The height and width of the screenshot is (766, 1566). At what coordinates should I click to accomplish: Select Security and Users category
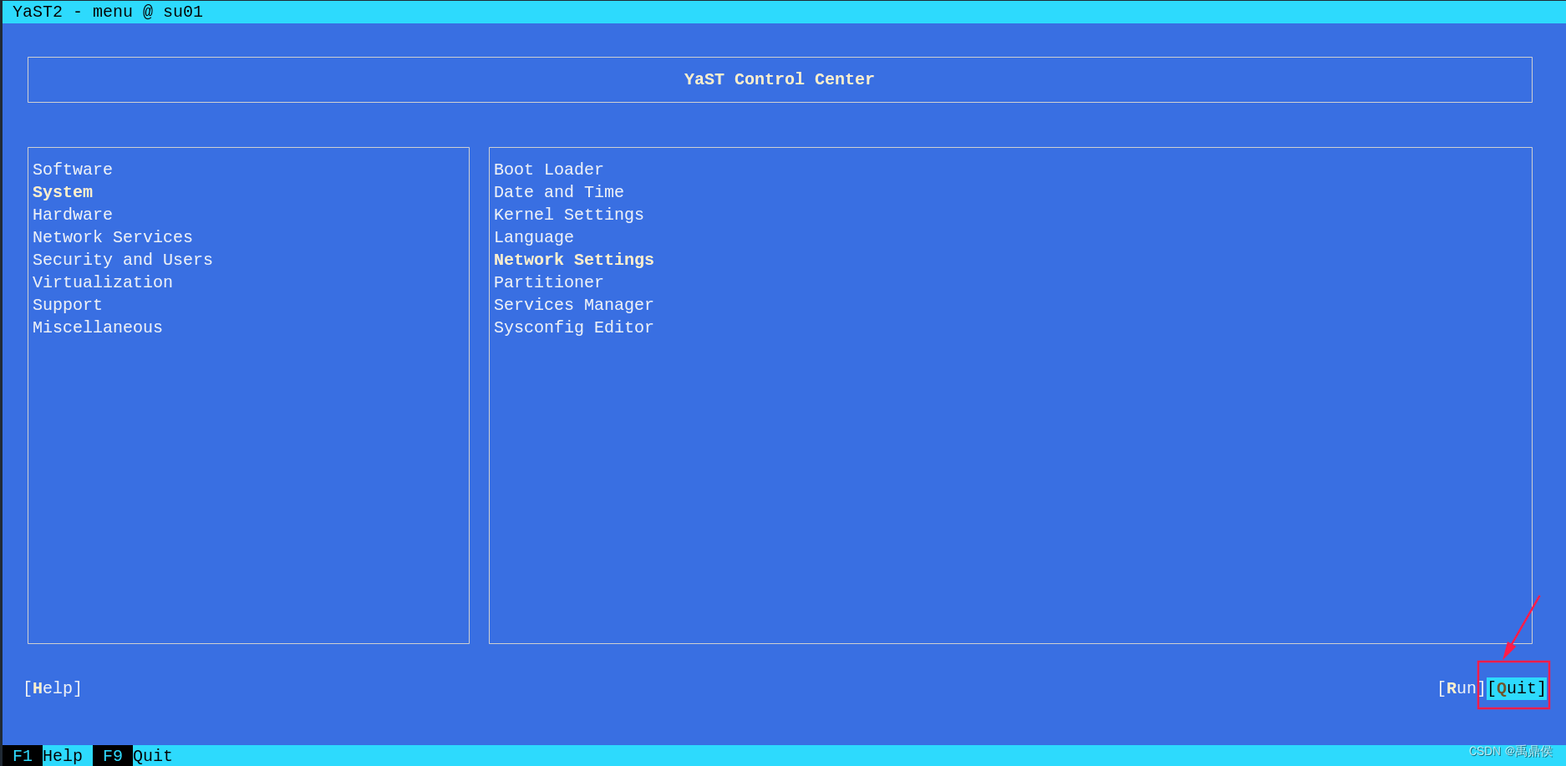click(x=123, y=260)
